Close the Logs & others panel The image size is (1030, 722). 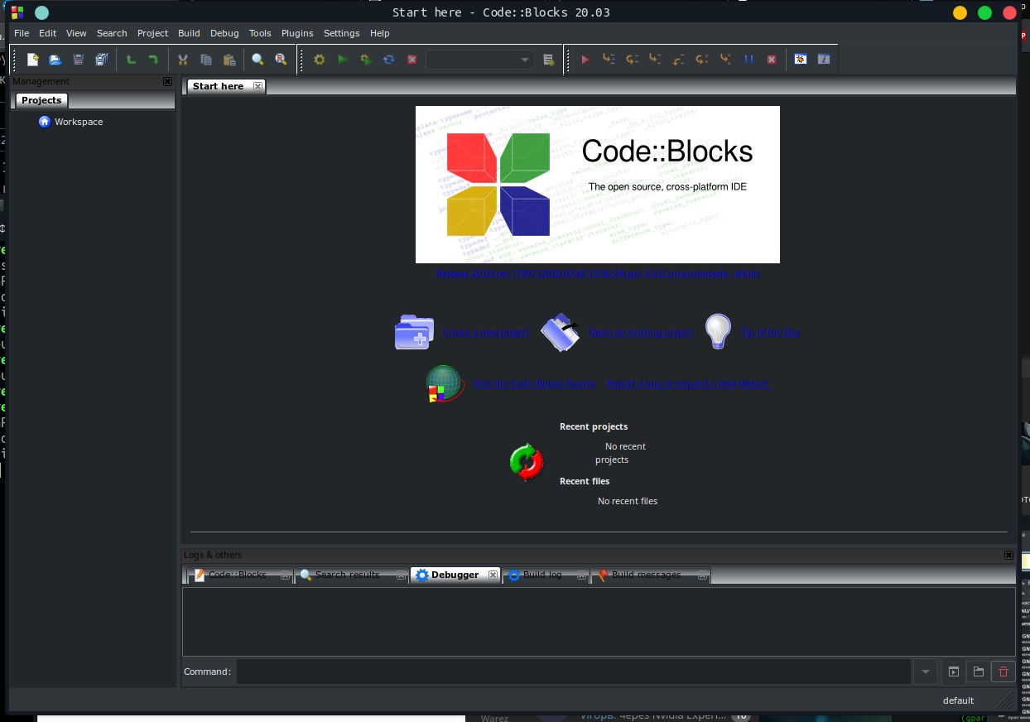[1008, 555]
